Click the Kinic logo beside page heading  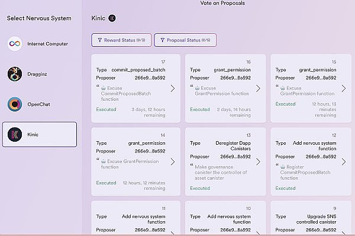point(112,18)
